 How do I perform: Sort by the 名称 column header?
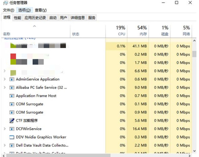[35, 31]
